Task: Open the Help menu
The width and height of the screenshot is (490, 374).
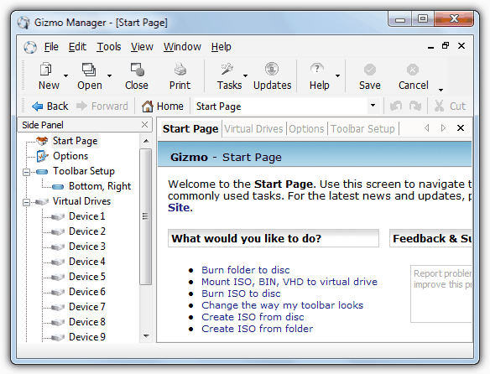Action: click(x=222, y=47)
